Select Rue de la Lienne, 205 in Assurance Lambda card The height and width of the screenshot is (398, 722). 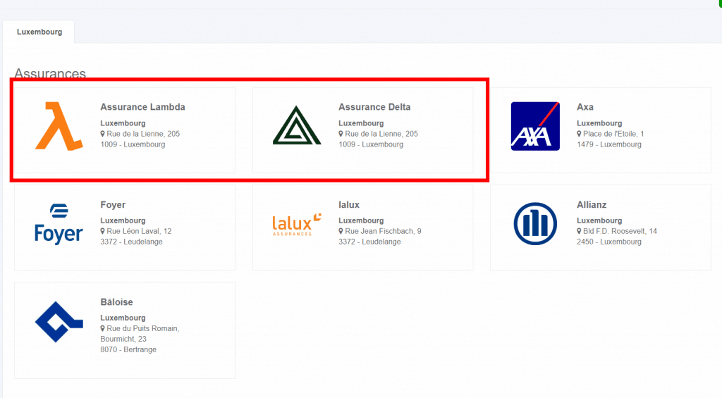point(143,134)
